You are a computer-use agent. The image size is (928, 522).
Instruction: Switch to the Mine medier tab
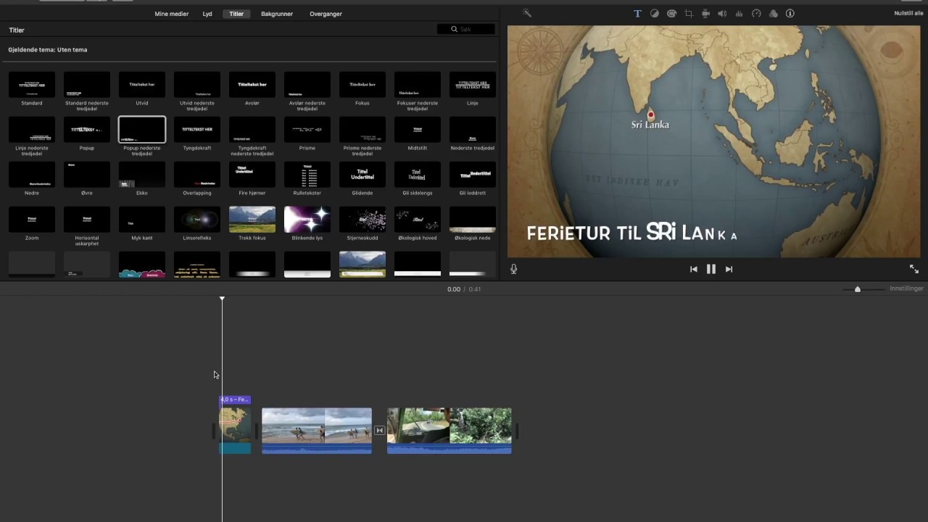point(172,14)
